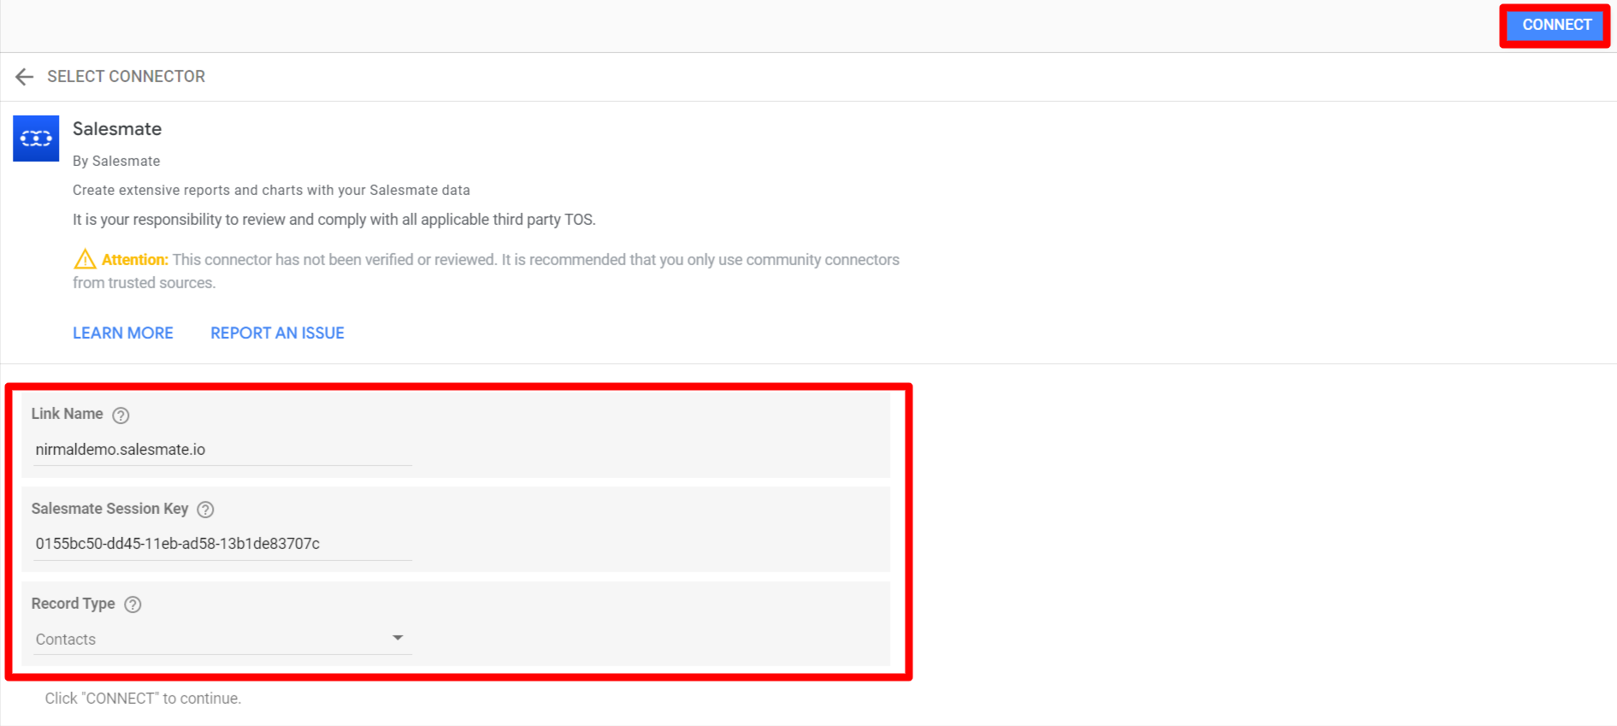Show help for Link Name field

pyautogui.click(x=121, y=415)
